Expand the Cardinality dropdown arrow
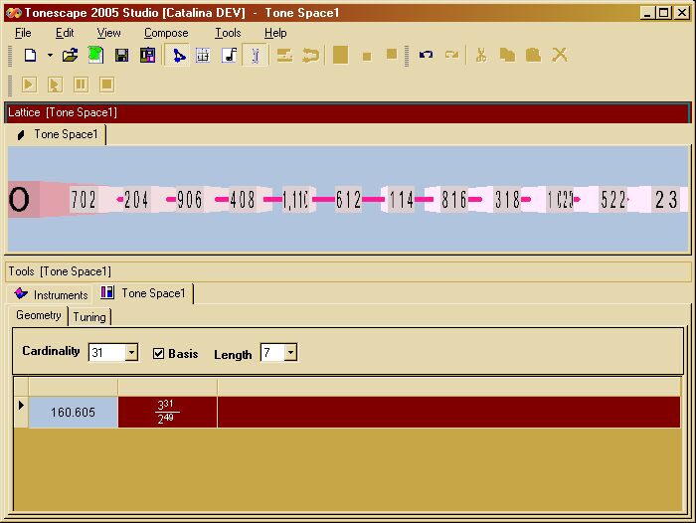This screenshot has width=696, height=523. (131, 353)
